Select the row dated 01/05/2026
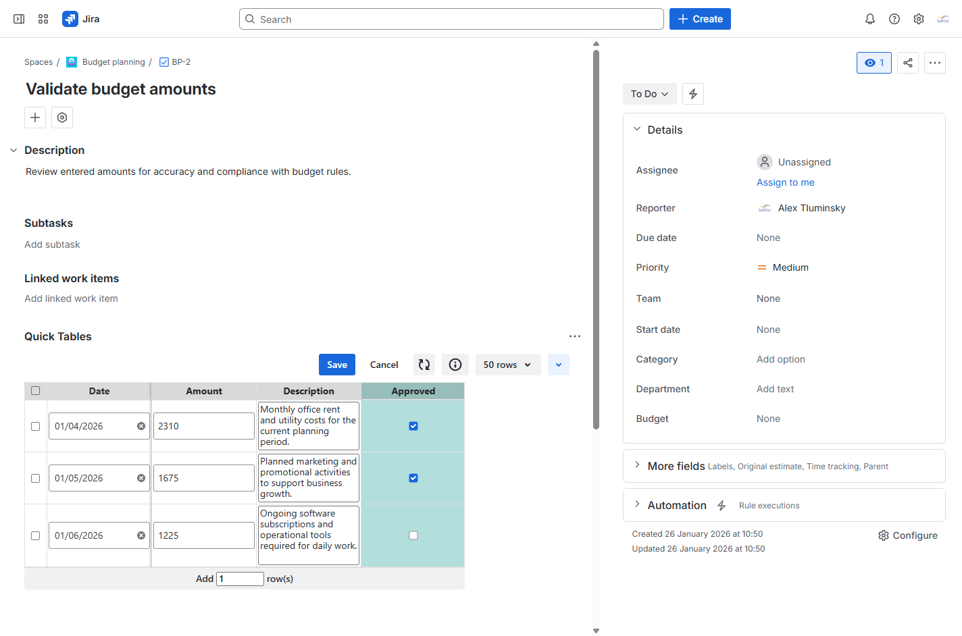962x636 pixels. coord(36,478)
